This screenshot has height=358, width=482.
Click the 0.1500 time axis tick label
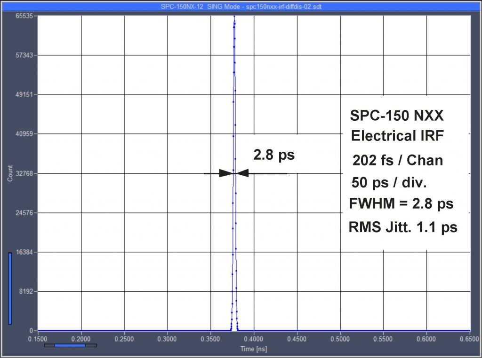coord(38,338)
